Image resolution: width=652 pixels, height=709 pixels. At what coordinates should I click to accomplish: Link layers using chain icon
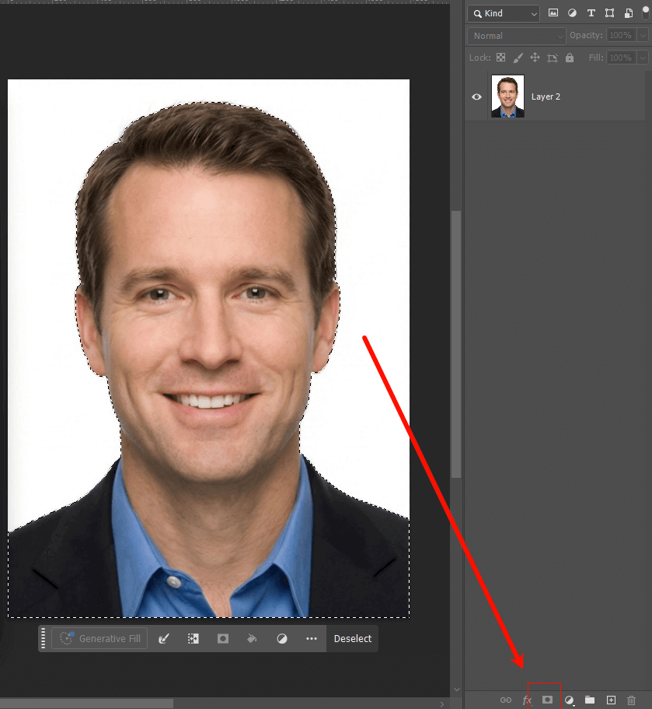tap(506, 700)
